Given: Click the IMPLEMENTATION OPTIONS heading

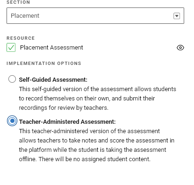Looking at the screenshot, I should pyautogui.click(x=44, y=64).
